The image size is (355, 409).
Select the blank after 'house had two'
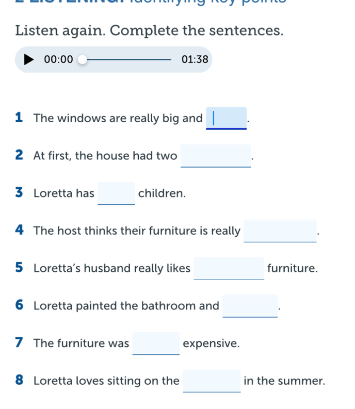[216, 155]
